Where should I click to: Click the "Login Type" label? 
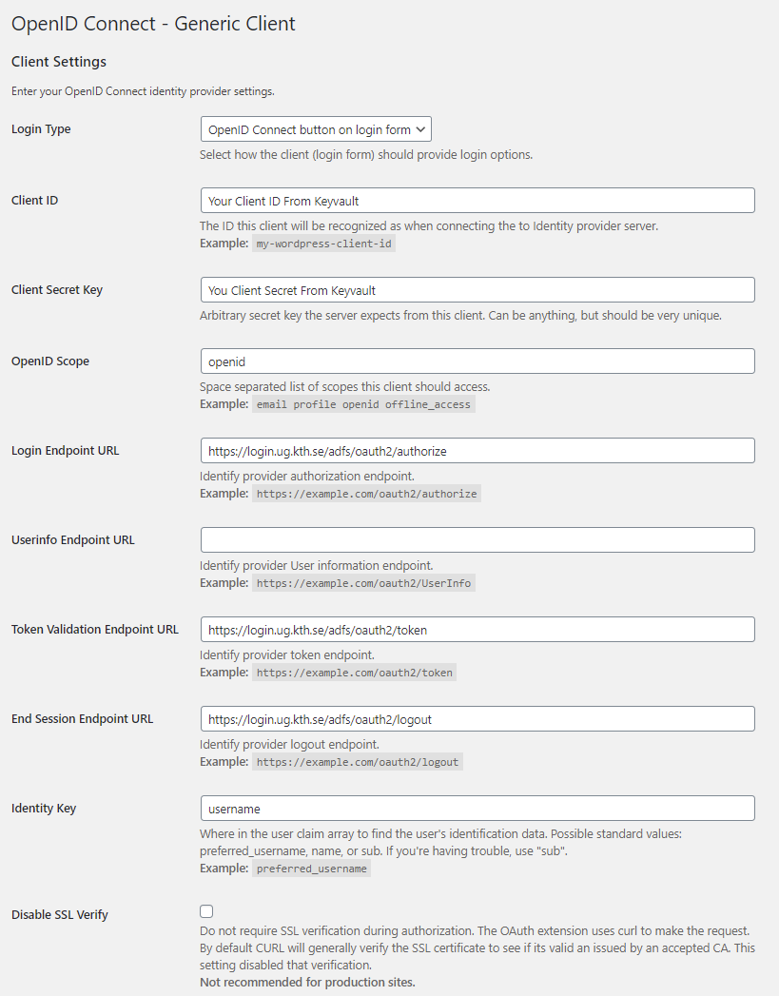[x=41, y=129]
